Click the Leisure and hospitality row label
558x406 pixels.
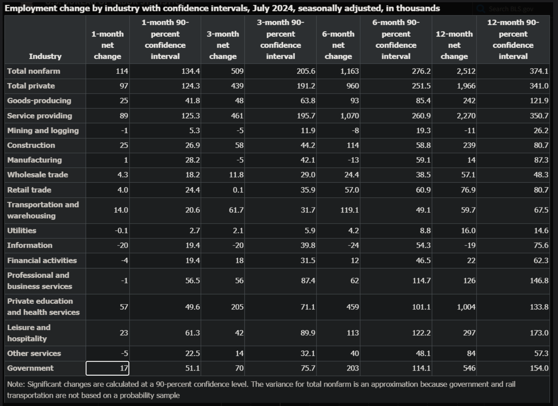coord(29,333)
